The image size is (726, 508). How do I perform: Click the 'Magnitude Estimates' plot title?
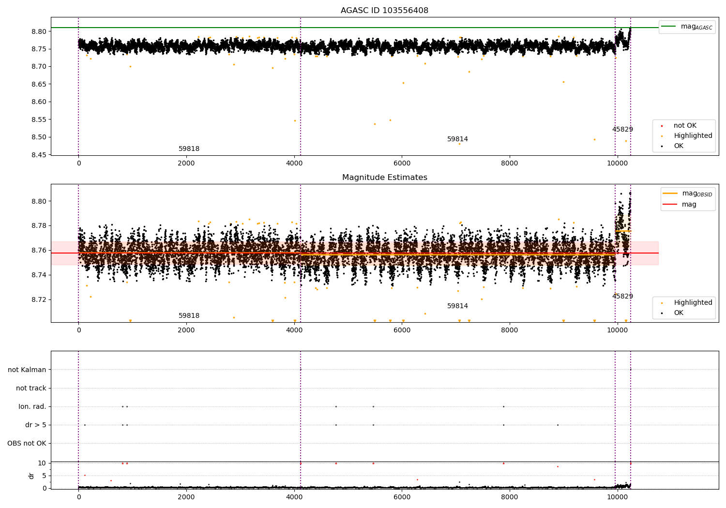(384, 178)
